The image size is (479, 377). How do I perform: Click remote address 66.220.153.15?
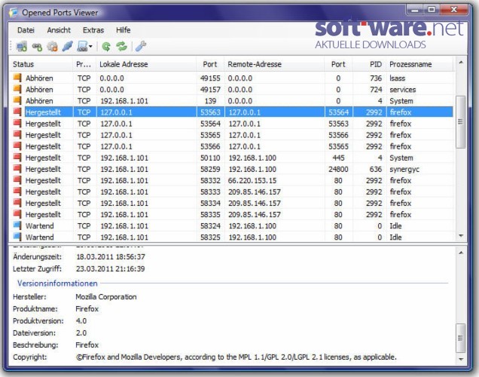pos(252,180)
